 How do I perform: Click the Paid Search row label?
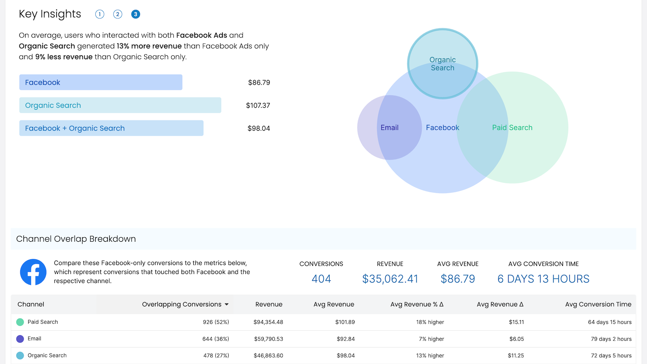[x=43, y=322]
